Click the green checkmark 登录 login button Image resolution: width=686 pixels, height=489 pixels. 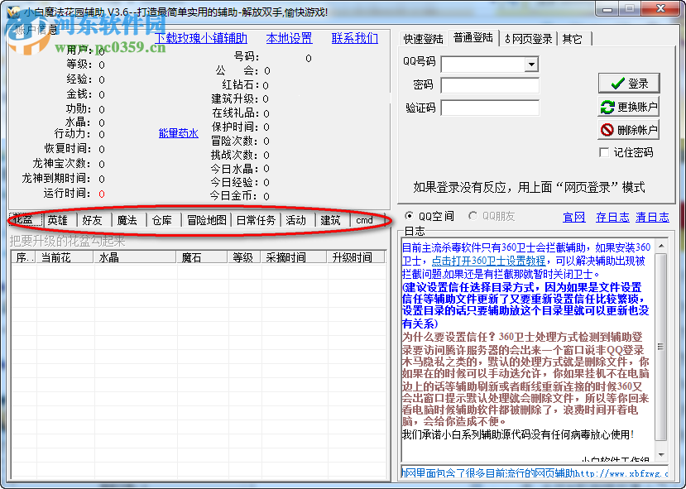(629, 83)
